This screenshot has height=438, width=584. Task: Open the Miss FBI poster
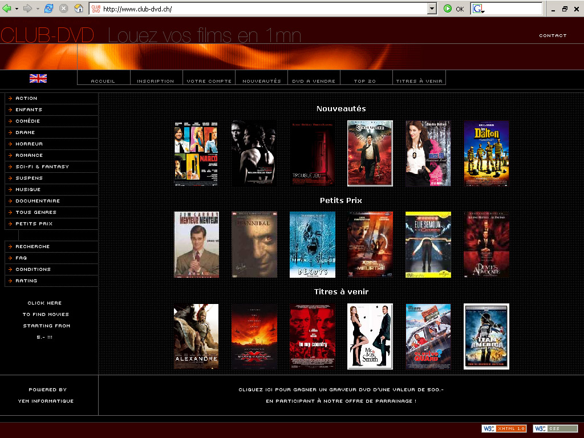pos(428,153)
